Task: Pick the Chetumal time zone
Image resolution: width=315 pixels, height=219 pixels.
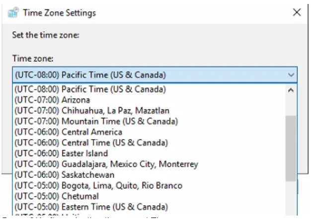Action: (x=56, y=196)
